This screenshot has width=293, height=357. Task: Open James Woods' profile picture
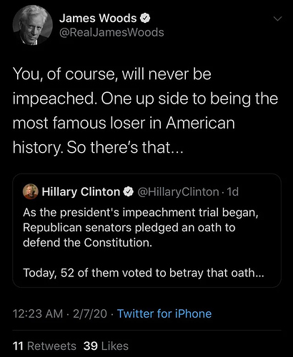pos(33,25)
